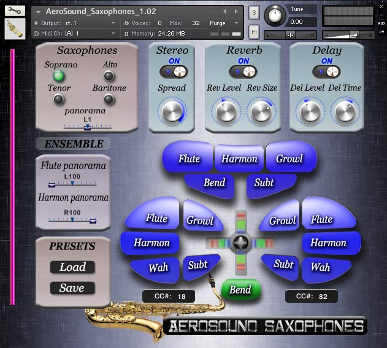Viewport: 387px width, 348px height.
Task: Select the Soprano saxophone radio light
Action: [59, 76]
